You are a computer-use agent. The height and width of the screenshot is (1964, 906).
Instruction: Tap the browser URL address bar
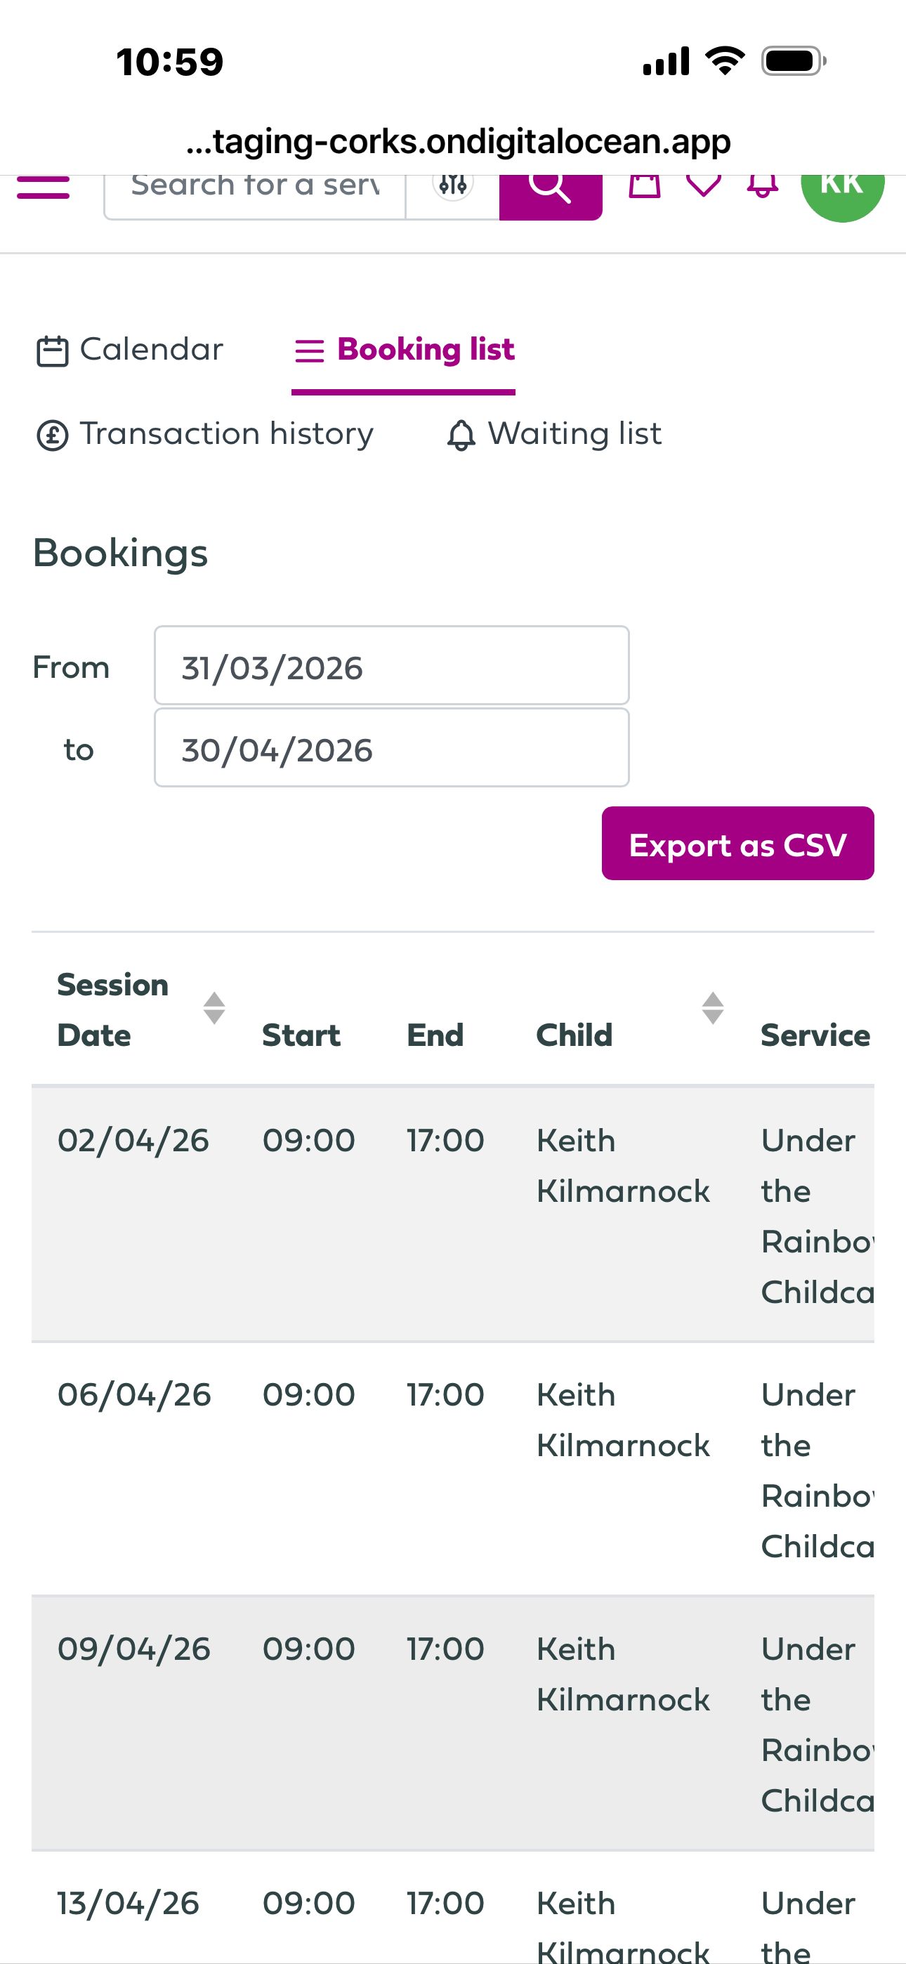(x=458, y=142)
